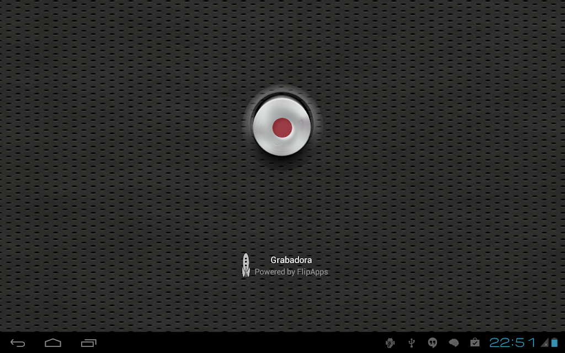Click the battery level status icon
The width and height of the screenshot is (565, 353).
[x=554, y=343]
